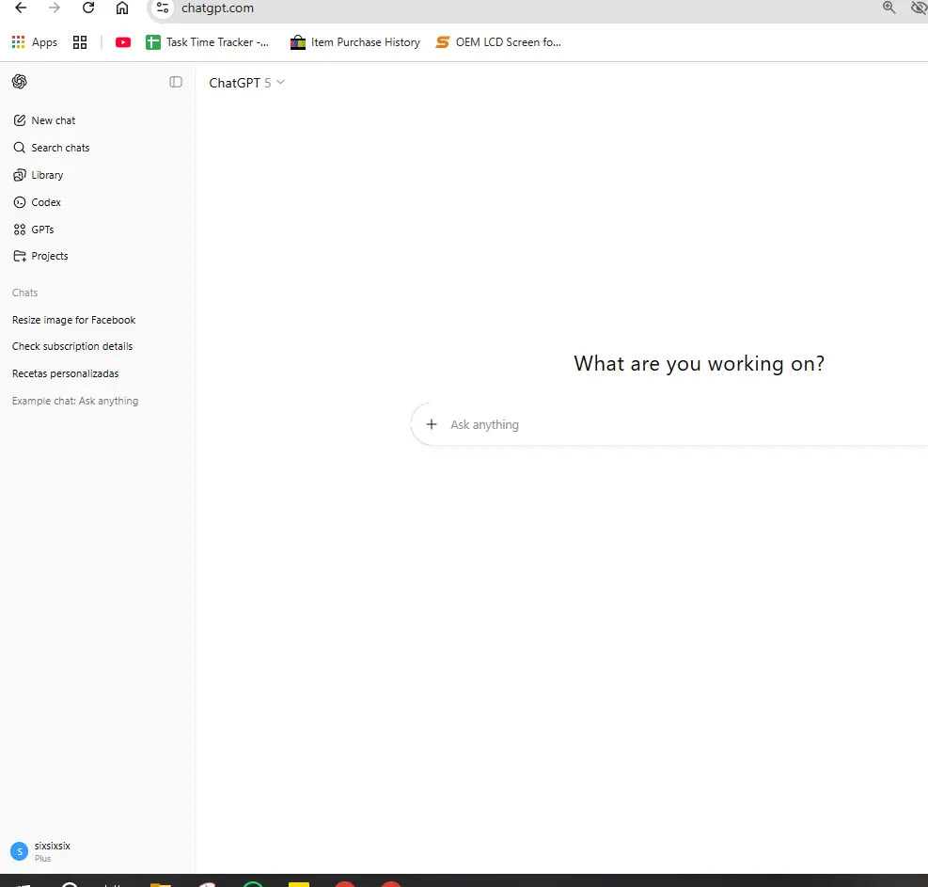Click the browser forward arrow
This screenshot has width=928, height=887.
[55, 8]
